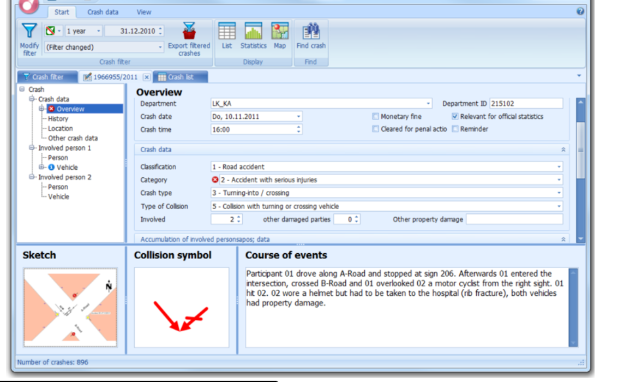Viewport: 642px width, 382px height.
Task: Select Vehicle under Involved person 2
Action: click(58, 197)
